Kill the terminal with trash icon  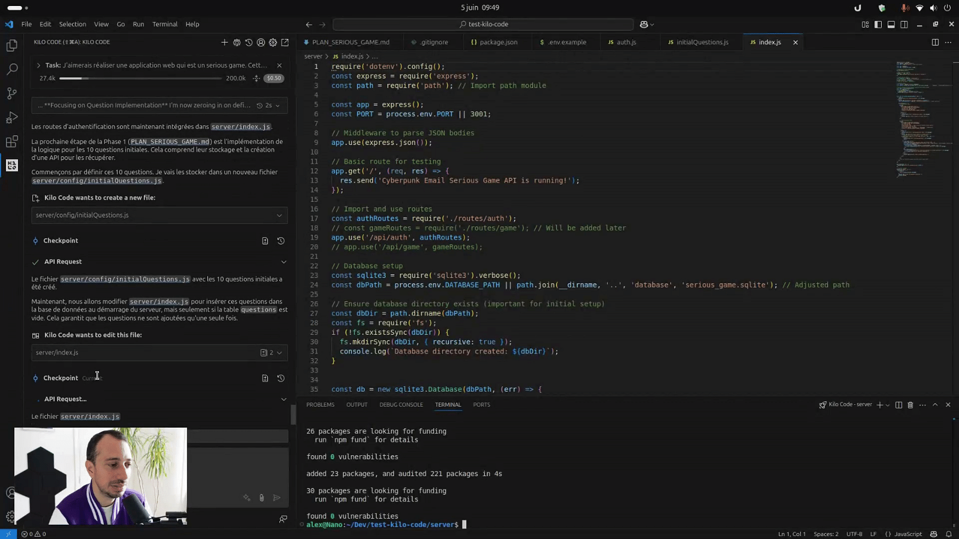pos(910,405)
